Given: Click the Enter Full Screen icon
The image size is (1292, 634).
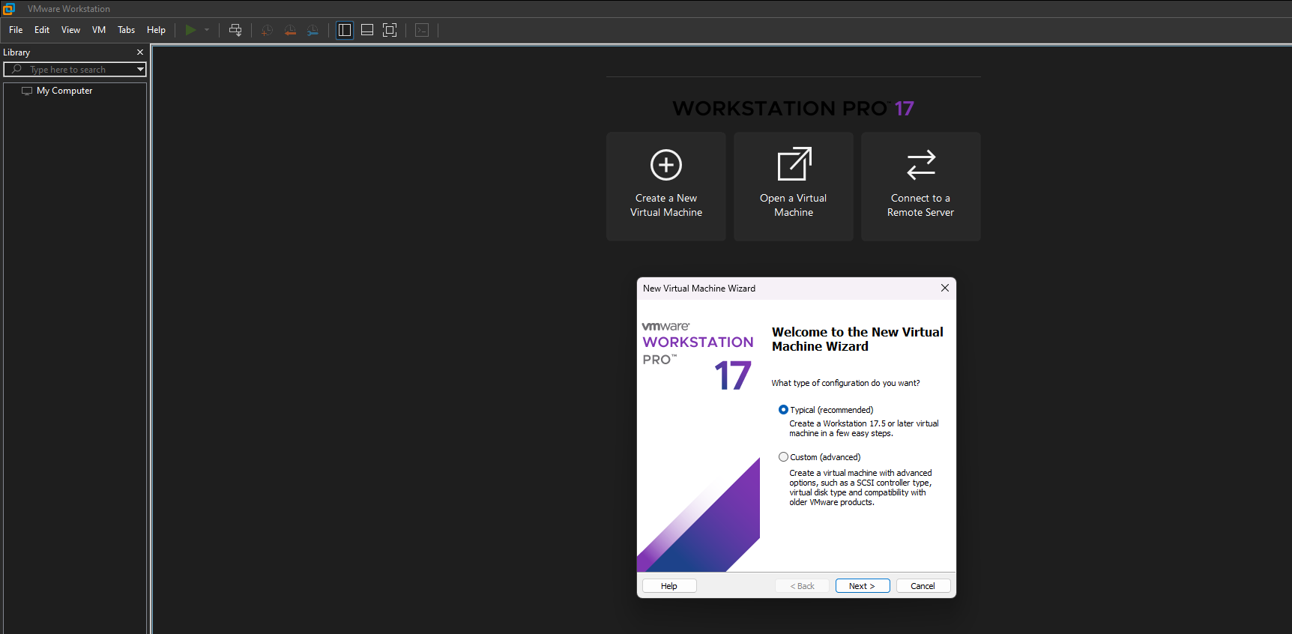Looking at the screenshot, I should pyautogui.click(x=390, y=30).
